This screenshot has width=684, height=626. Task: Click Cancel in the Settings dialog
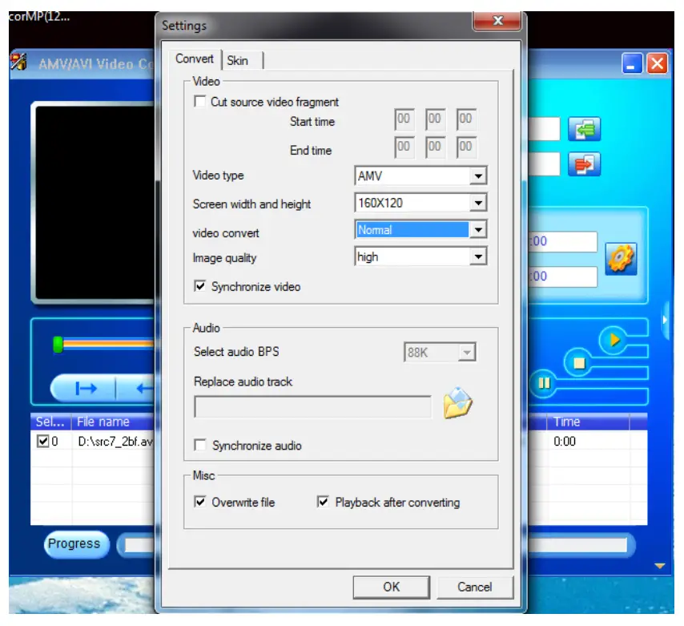coord(475,587)
